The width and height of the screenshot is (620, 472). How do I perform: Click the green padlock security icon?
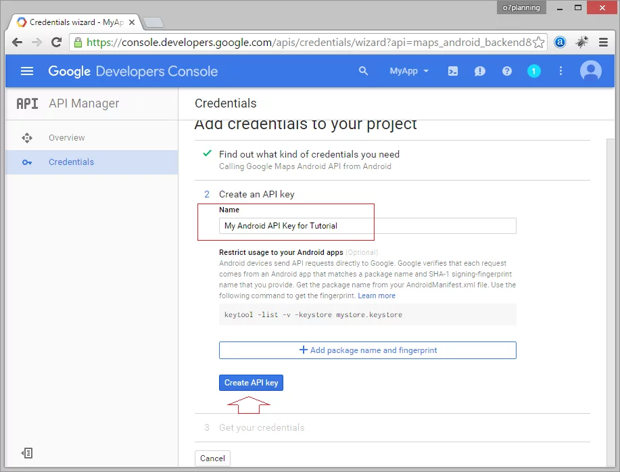pyautogui.click(x=78, y=43)
